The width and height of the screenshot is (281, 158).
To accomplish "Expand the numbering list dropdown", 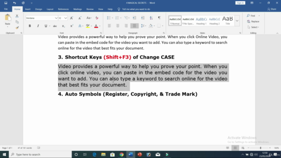I will [x=121, y=18].
